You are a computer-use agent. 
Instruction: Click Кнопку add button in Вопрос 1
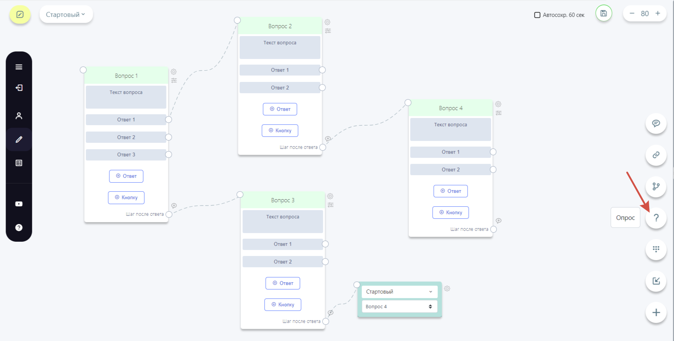click(126, 198)
